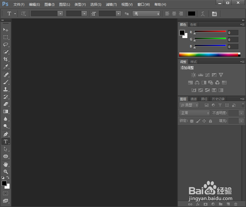
Task: Create a new layer button
Action: coord(228,204)
